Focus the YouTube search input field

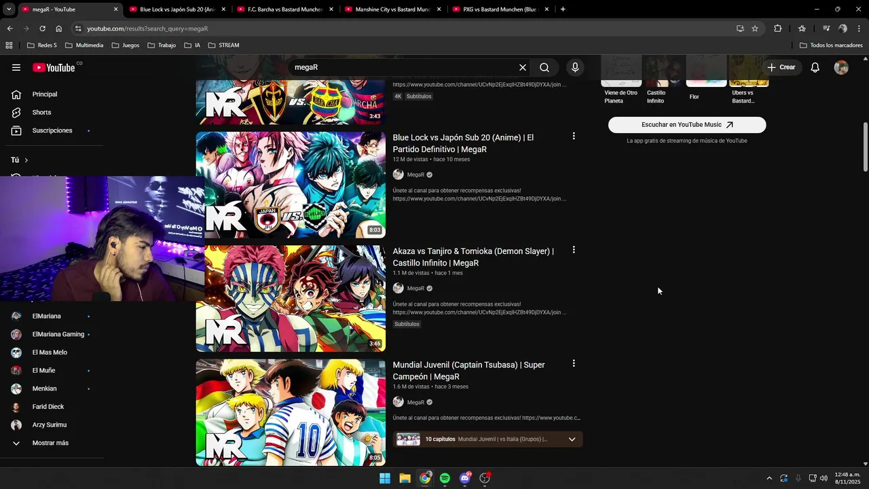click(x=404, y=67)
